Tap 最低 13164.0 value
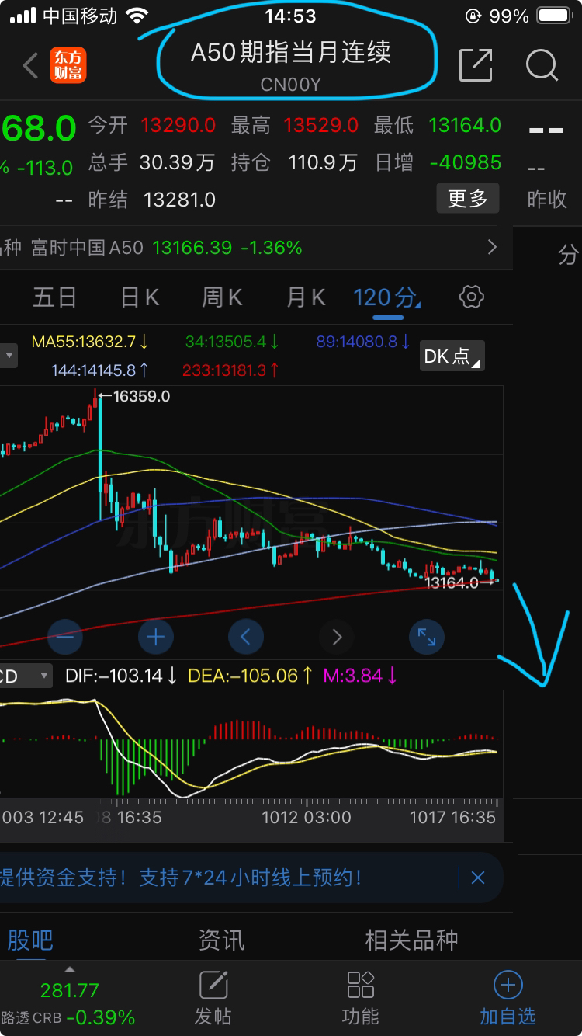 click(x=465, y=125)
